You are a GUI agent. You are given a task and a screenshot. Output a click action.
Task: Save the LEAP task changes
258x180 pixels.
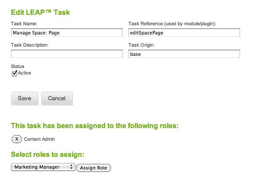(x=25, y=98)
